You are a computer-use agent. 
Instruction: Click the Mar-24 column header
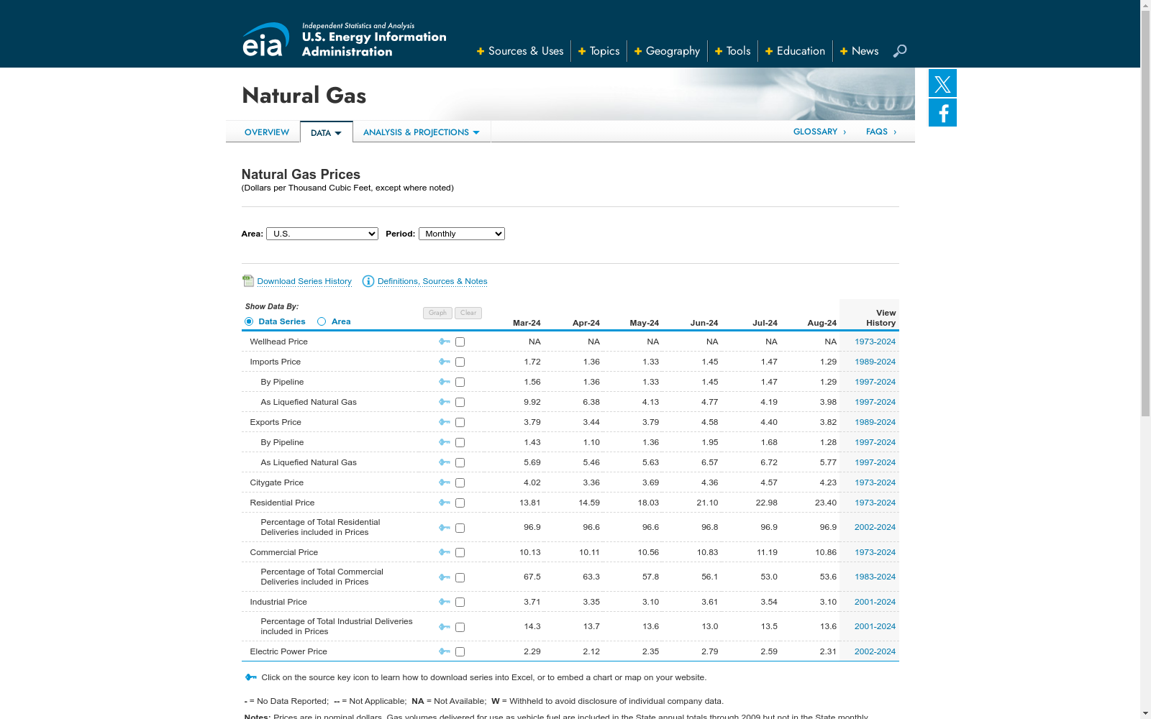527,323
